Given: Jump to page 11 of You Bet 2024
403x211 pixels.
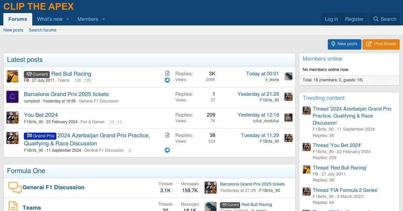Looking at the screenshot, I should click(120, 122).
